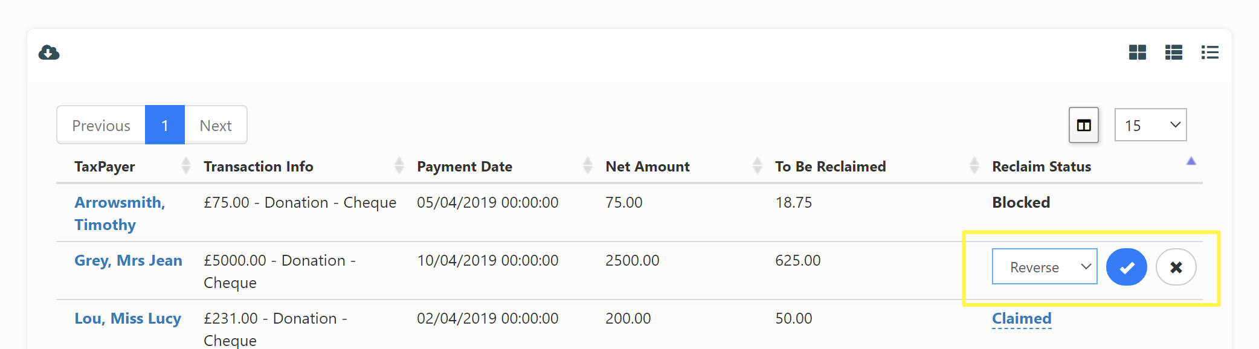Switch to the bulleted list view icon
Screen dimensions: 1259x349
[x=1210, y=53]
